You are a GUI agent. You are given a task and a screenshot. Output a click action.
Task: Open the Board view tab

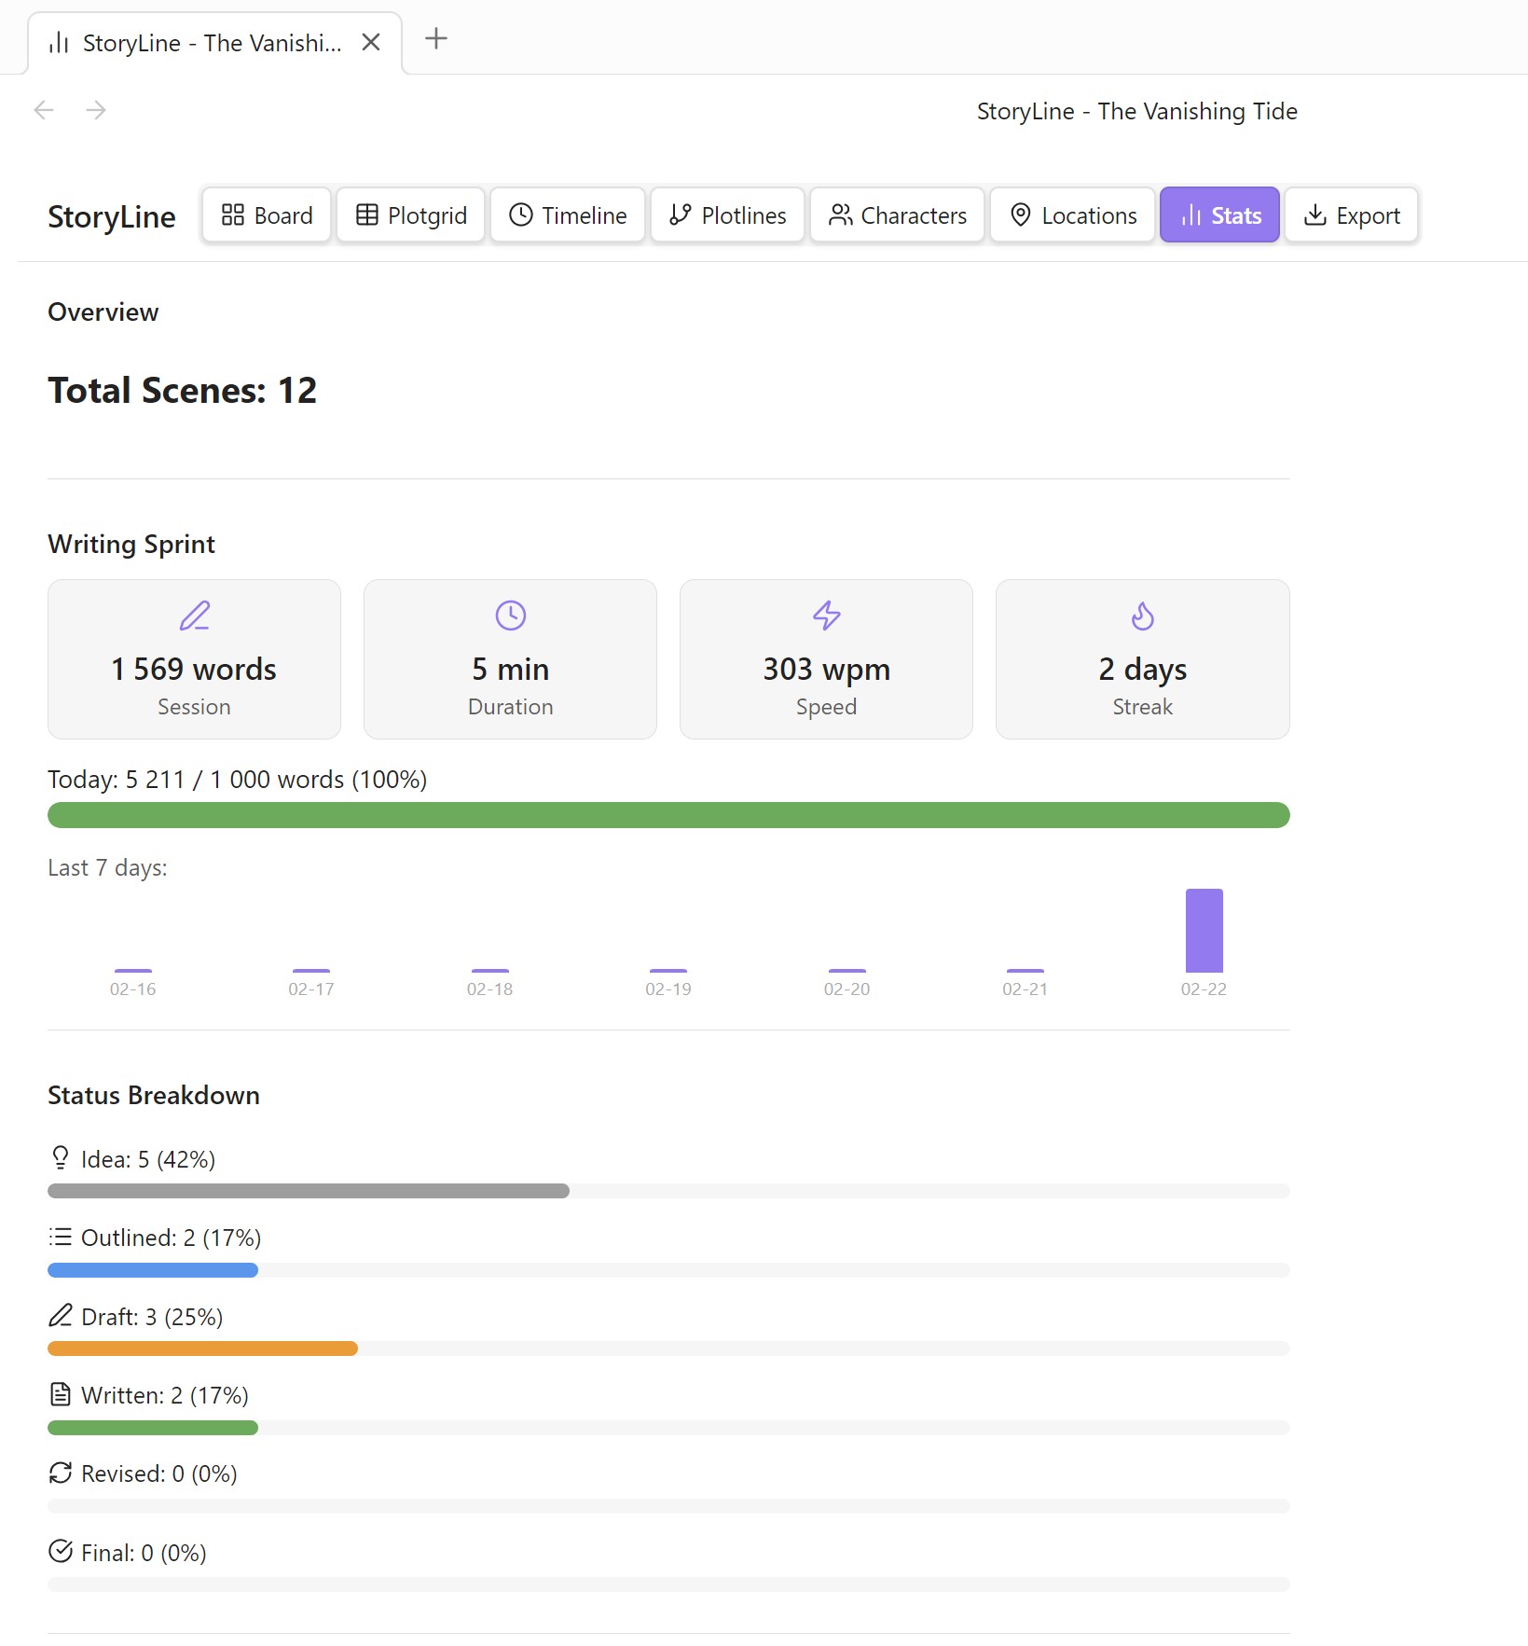tap(267, 215)
